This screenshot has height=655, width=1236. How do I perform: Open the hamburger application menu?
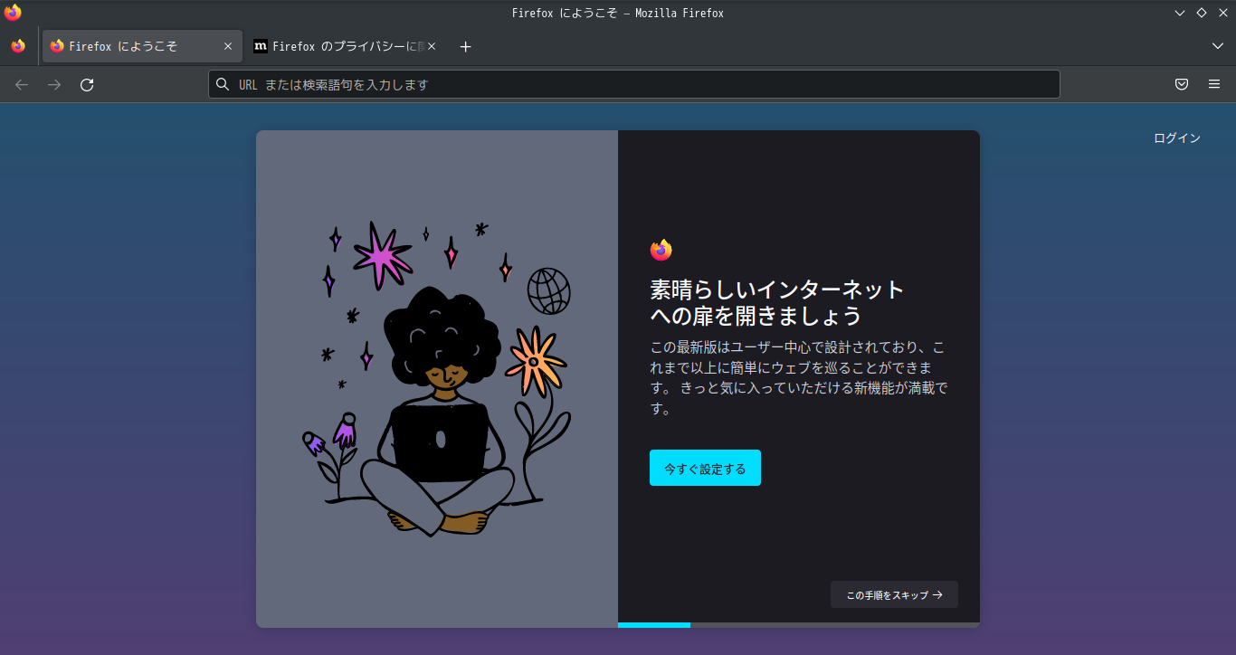point(1214,84)
